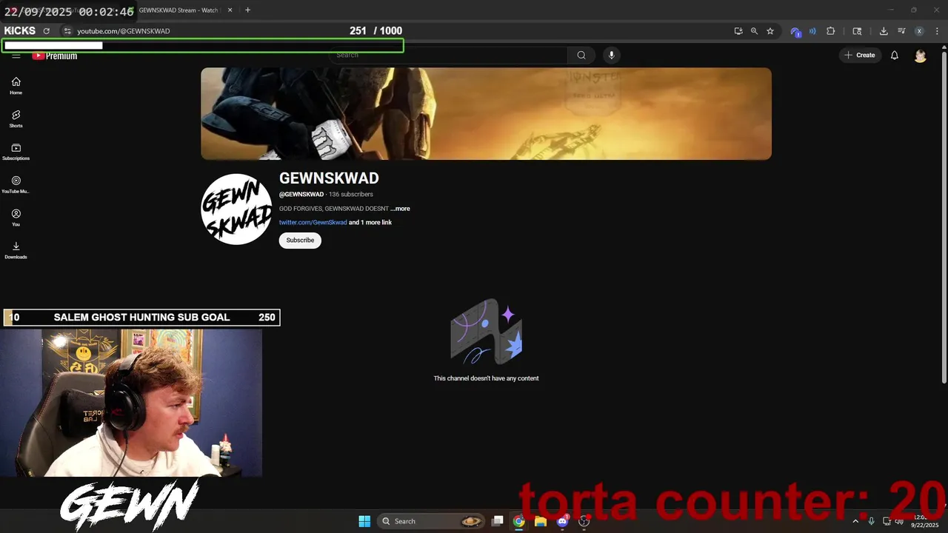Subscribe to the GEWNSKWAD channel
This screenshot has width=948, height=533.
[x=300, y=240]
